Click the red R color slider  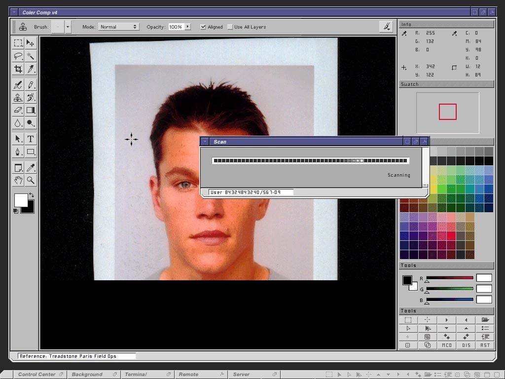[x=449, y=278]
